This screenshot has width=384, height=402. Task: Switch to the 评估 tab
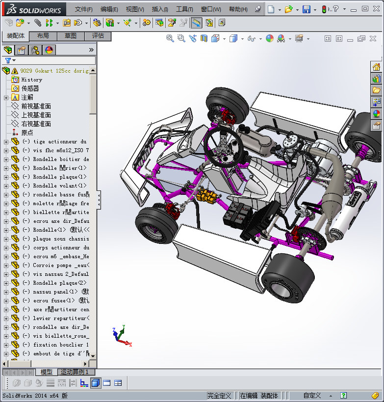click(x=98, y=36)
